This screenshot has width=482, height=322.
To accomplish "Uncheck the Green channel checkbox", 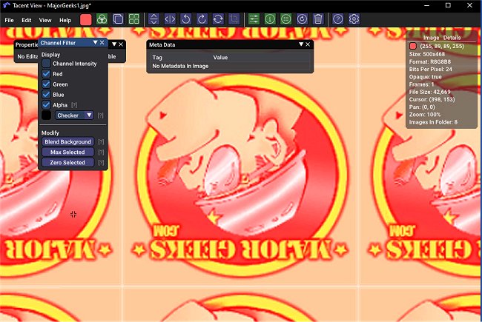I will 46,84.
